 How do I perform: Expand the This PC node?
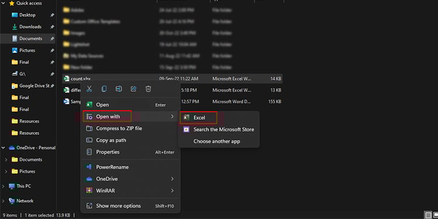click(4, 186)
